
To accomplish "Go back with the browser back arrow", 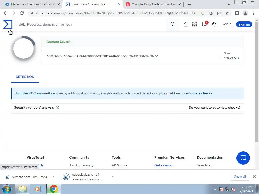I will (6, 13).
